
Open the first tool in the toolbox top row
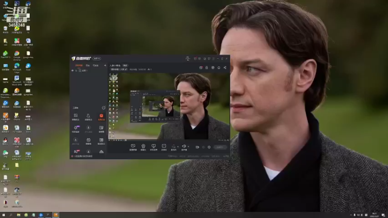76,117
